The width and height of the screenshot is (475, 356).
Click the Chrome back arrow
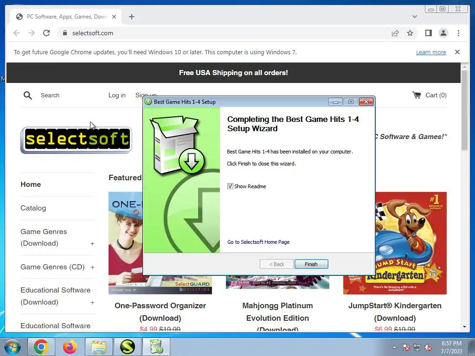(x=17, y=33)
